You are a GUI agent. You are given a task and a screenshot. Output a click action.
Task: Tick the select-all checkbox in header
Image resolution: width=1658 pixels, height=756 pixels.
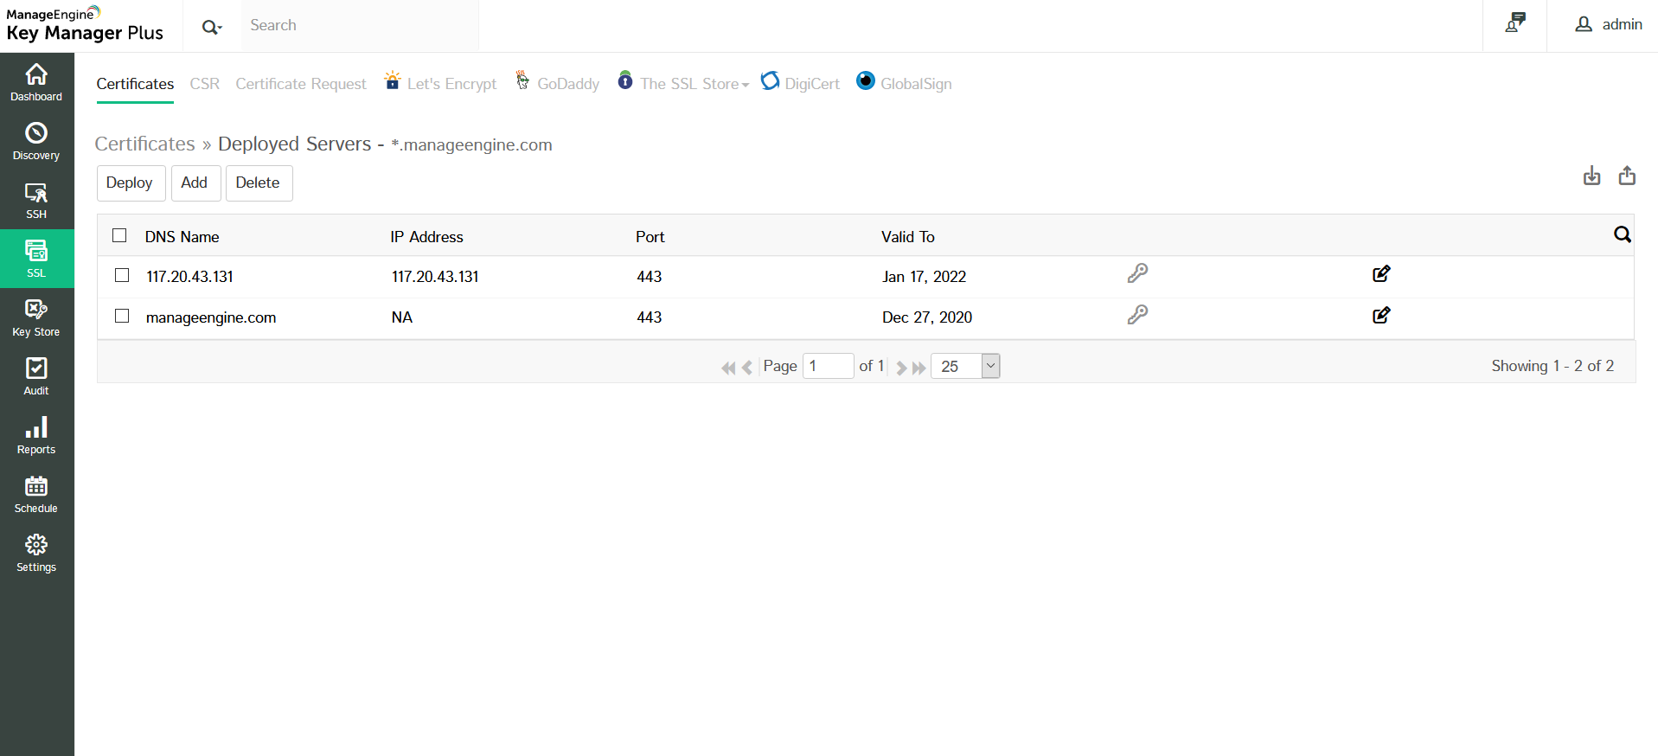[119, 235]
